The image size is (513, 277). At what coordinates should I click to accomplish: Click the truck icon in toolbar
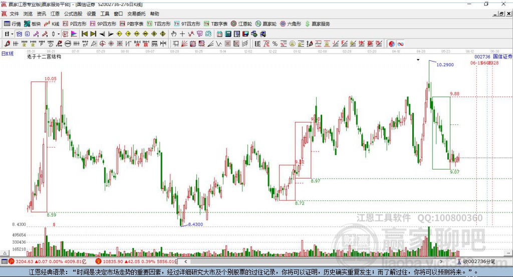pyautogui.click(x=263, y=34)
